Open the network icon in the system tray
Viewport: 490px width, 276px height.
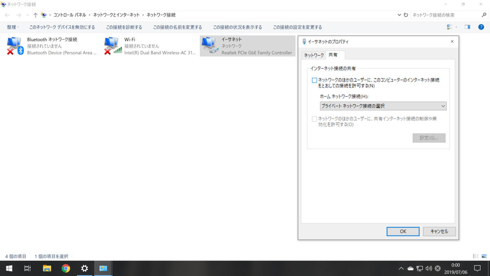coord(419,268)
